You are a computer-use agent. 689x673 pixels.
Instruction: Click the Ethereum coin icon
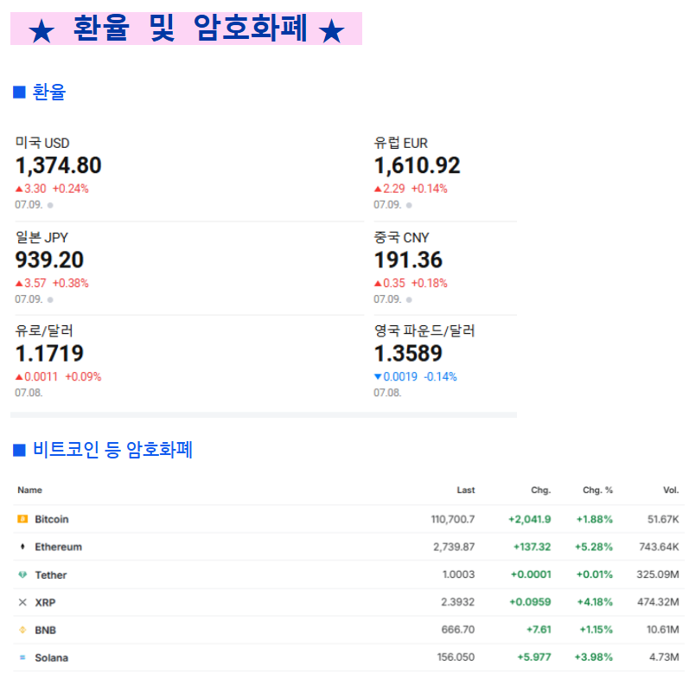tap(22, 547)
